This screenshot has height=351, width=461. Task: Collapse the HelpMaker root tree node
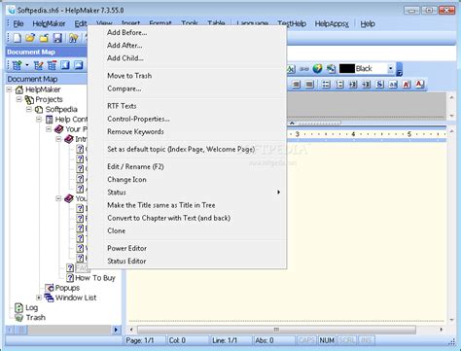click(10, 89)
